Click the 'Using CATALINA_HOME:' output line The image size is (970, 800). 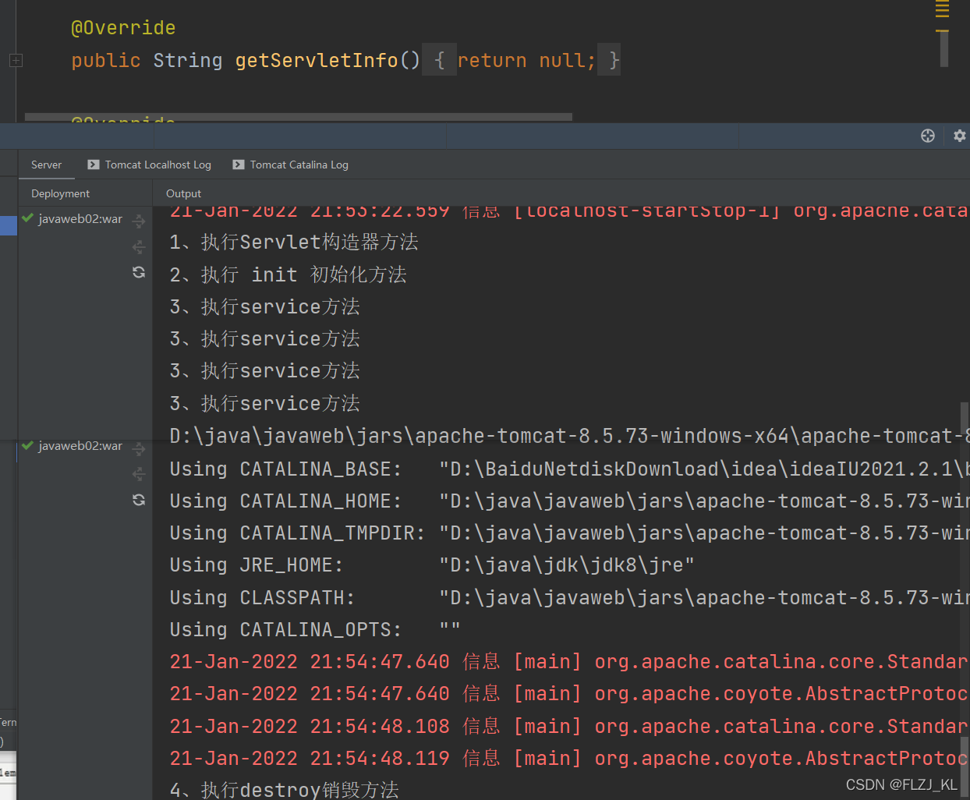569,501
